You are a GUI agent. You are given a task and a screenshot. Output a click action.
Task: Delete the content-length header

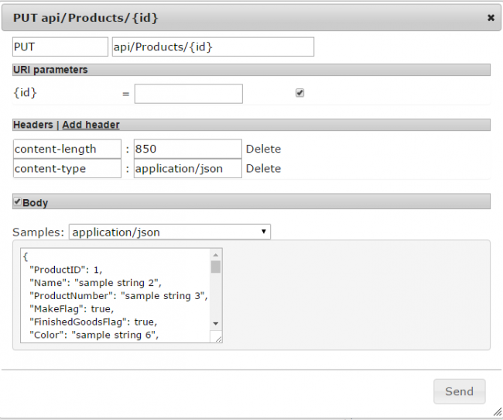point(263,149)
